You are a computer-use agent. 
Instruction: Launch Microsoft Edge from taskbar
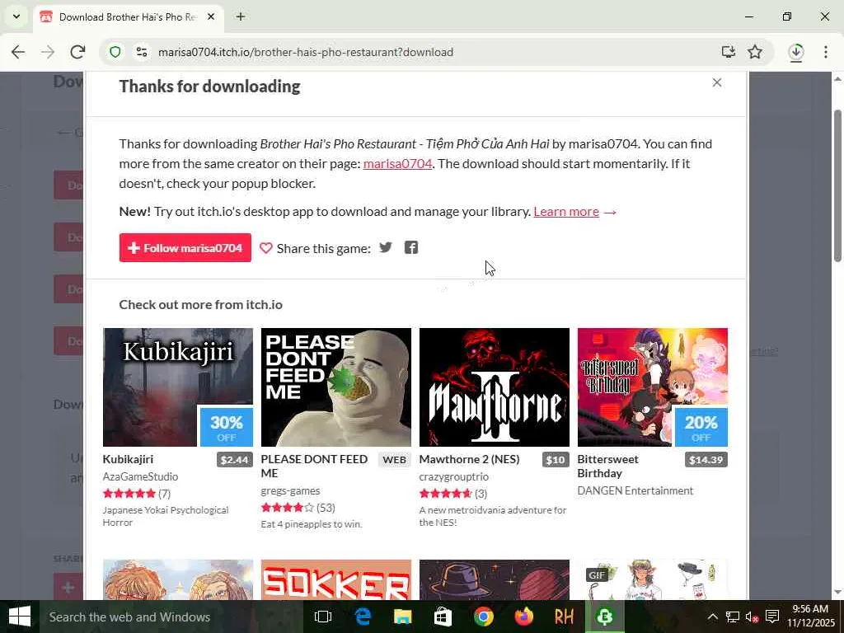pos(363,617)
